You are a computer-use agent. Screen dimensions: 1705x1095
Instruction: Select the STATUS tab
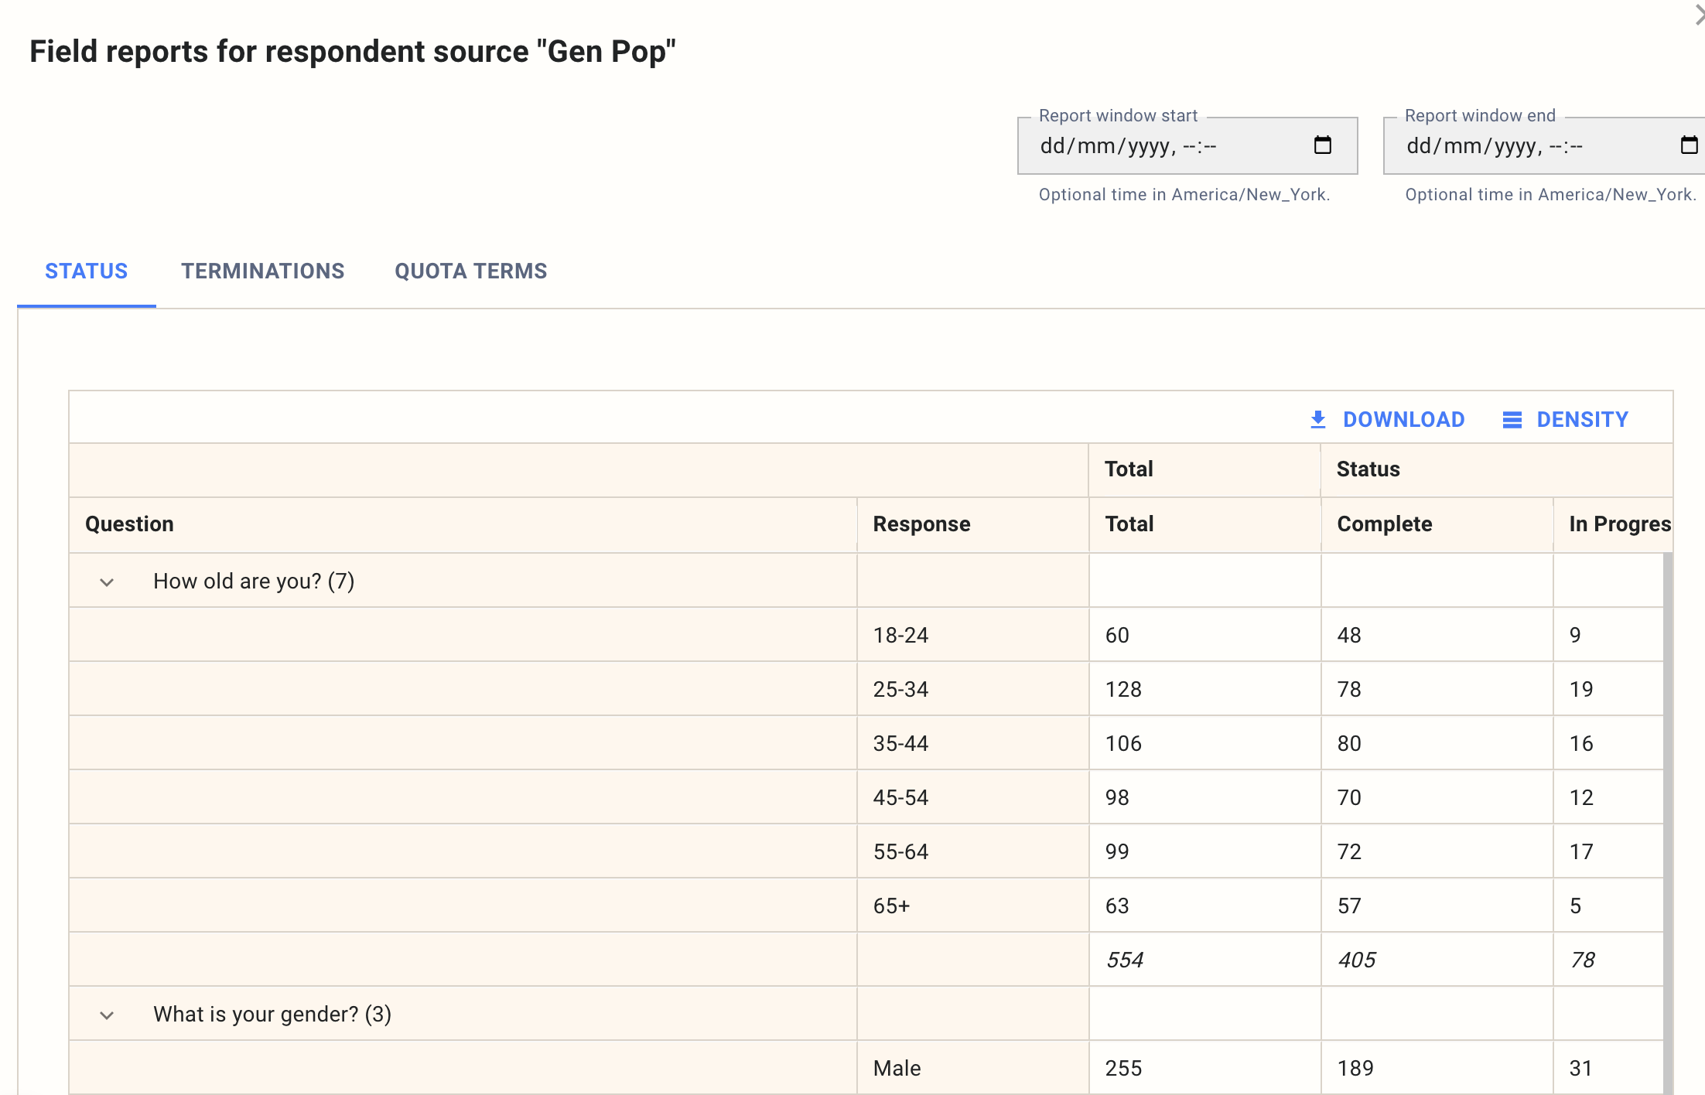[x=86, y=271]
